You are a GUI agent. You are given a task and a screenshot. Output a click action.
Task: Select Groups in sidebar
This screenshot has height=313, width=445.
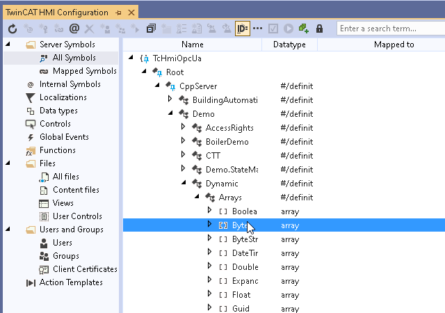[x=66, y=256]
